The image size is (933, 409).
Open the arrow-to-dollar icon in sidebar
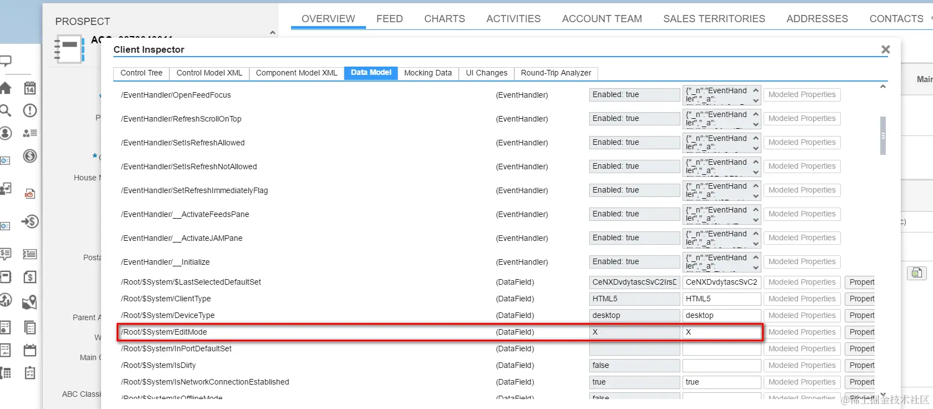click(30, 222)
